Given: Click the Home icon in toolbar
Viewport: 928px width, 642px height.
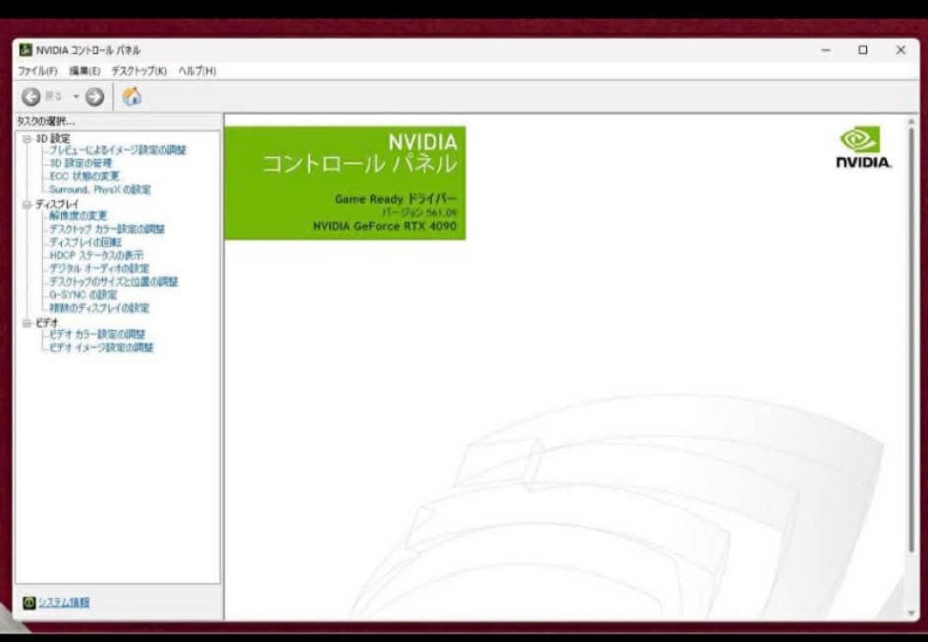Looking at the screenshot, I should click(x=131, y=97).
